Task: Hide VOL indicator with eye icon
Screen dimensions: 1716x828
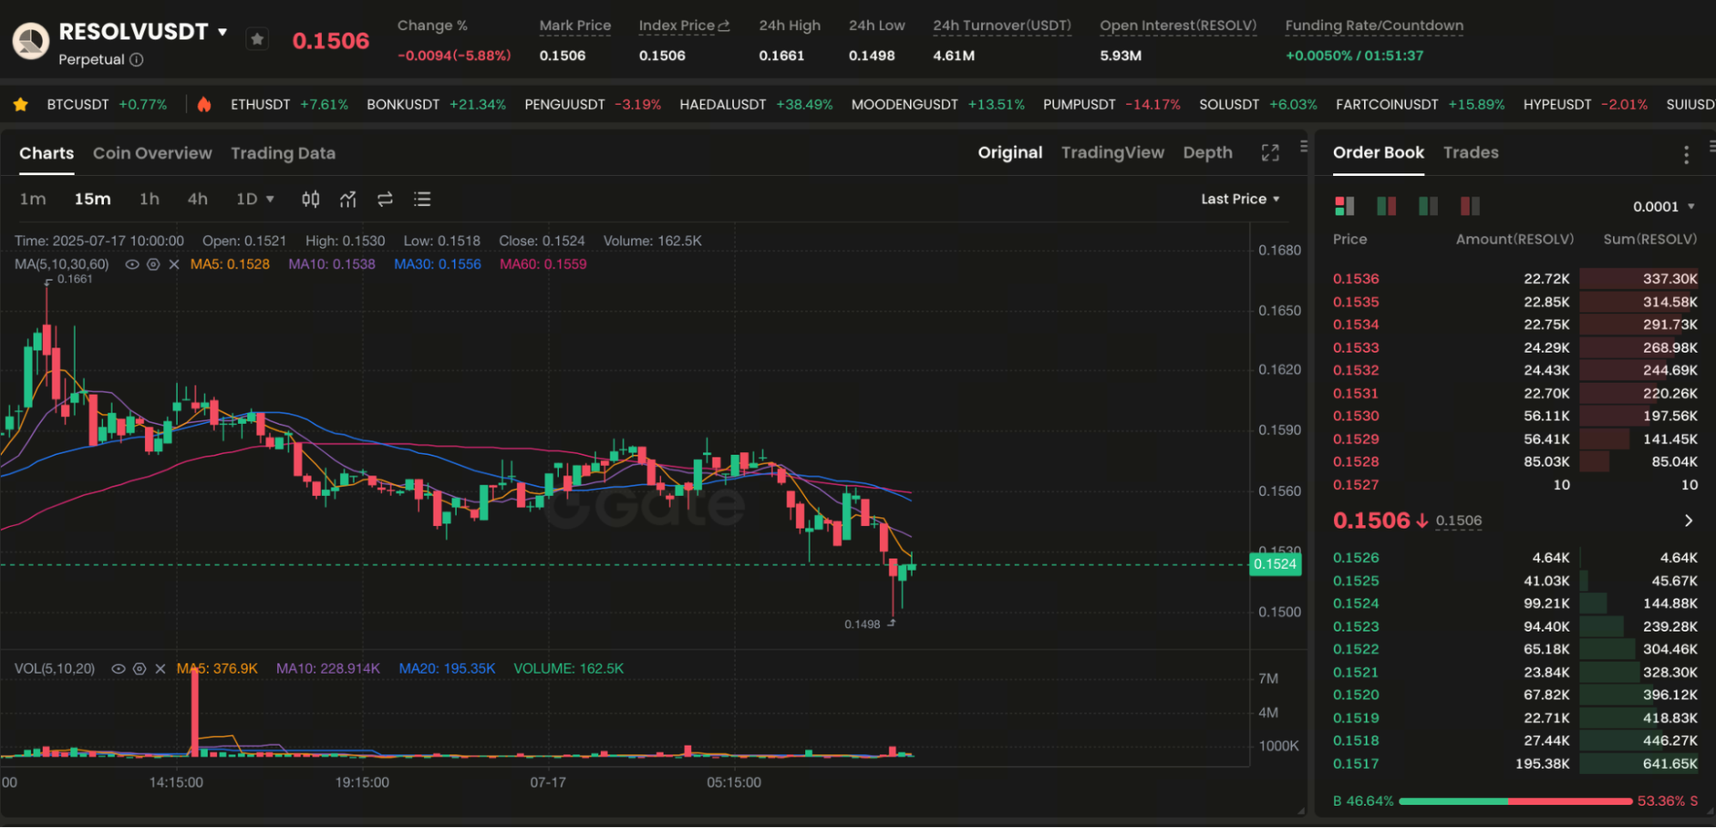Action: pyautogui.click(x=118, y=668)
